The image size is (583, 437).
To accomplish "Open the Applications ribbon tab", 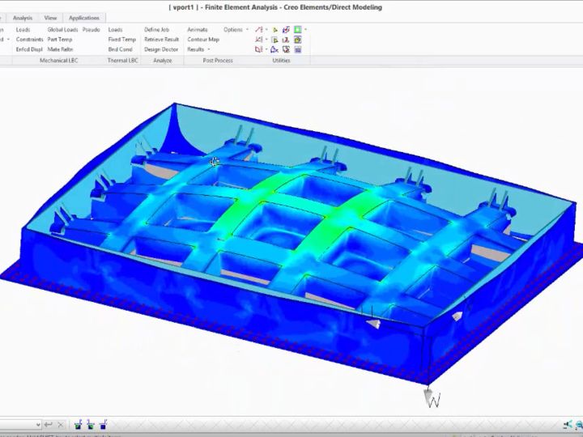I will pos(83,18).
